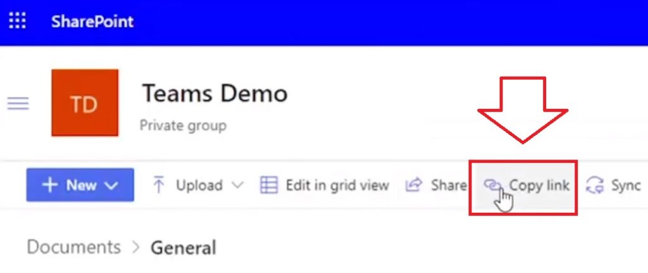Open the TD site logo tile
Viewport: 648px width, 273px height.
tap(85, 103)
